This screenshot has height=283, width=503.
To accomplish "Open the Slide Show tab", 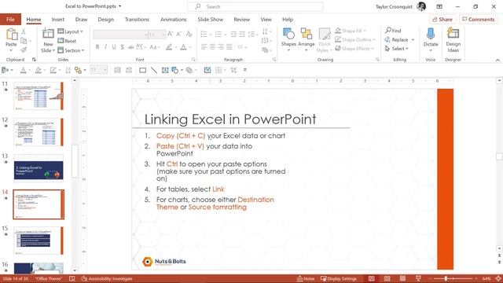I will (211, 19).
